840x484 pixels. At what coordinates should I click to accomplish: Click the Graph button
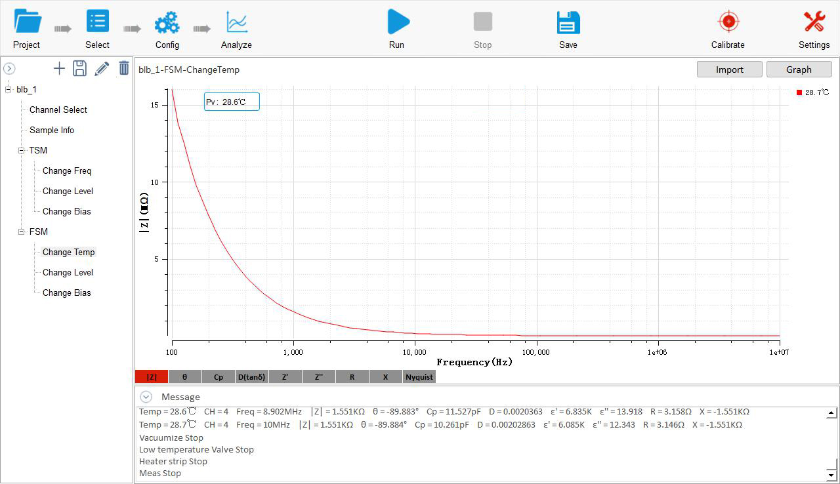(x=799, y=70)
